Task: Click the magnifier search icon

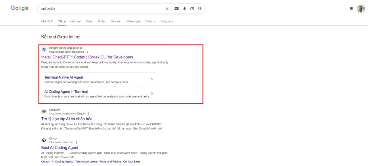Action: click(200, 9)
